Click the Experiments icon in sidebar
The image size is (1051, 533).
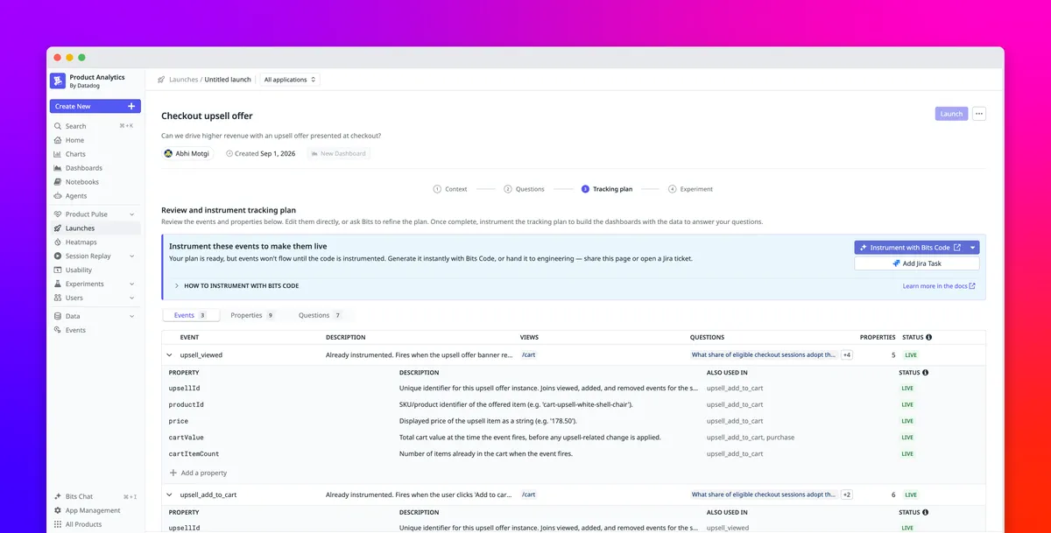pos(58,284)
